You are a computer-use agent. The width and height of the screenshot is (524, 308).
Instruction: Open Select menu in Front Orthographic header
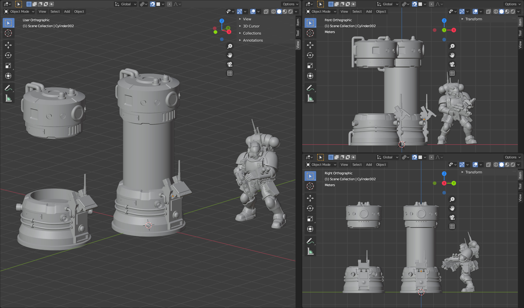click(357, 12)
